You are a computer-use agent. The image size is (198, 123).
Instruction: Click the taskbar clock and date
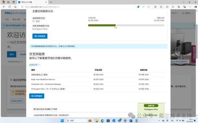pyautogui.click(x=190, y=120)
